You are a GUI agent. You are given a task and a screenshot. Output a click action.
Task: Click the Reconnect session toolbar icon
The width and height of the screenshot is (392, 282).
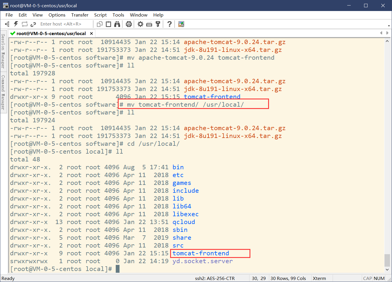coord(25,24)
